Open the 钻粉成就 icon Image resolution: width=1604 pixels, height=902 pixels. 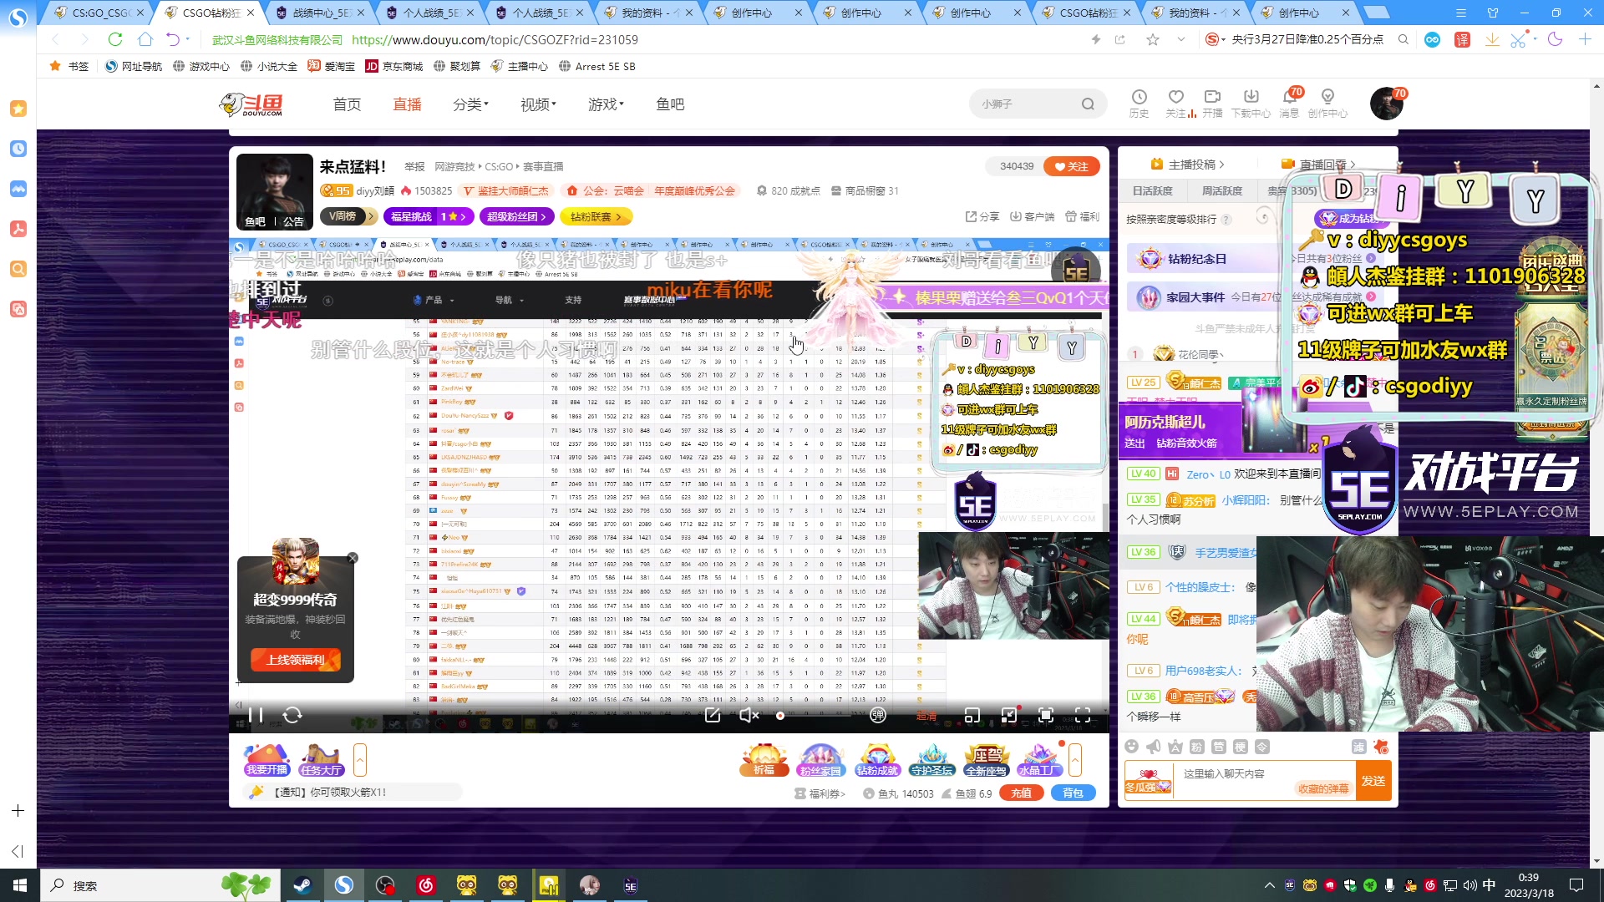pyautogui.click(x=877, y=760)
